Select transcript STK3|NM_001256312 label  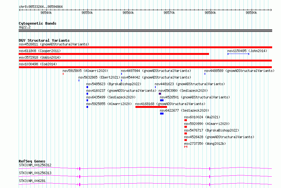(x=35, y=165)
